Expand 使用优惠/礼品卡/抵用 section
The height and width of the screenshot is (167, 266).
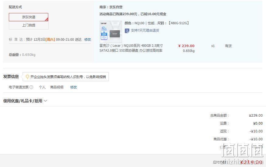point(25,101)
